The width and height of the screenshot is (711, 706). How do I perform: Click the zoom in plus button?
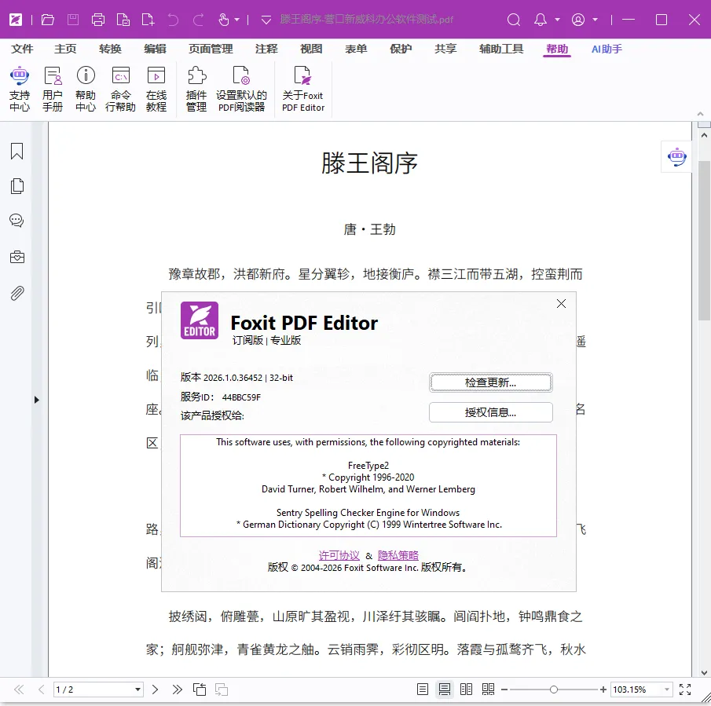click(x=603, y=690)
